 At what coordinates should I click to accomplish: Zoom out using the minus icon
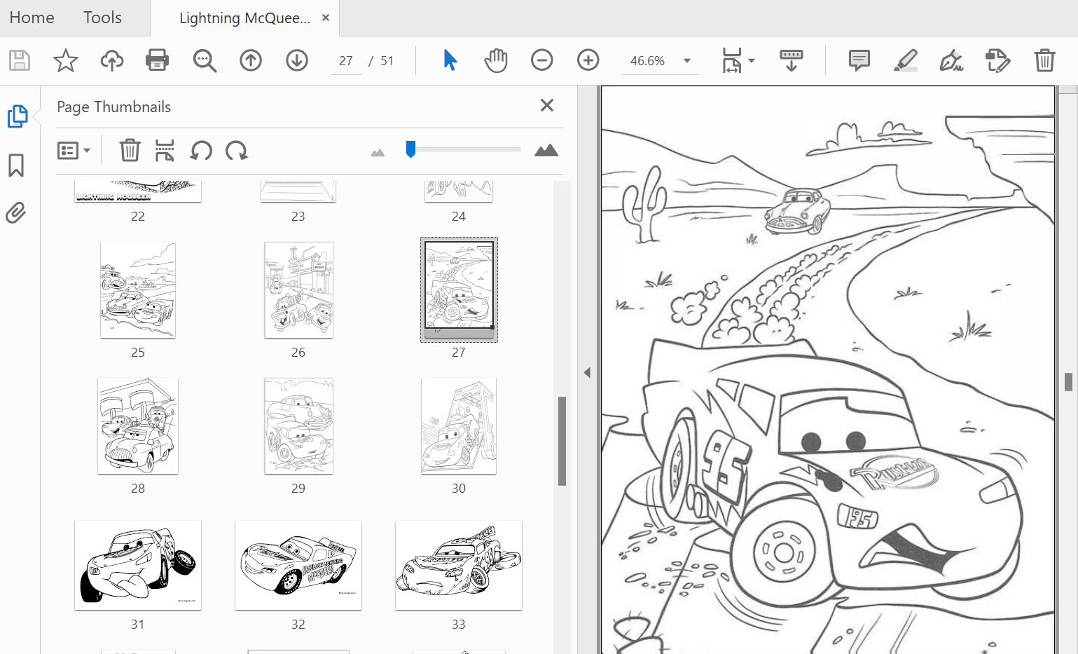click(x=541, y=60)
